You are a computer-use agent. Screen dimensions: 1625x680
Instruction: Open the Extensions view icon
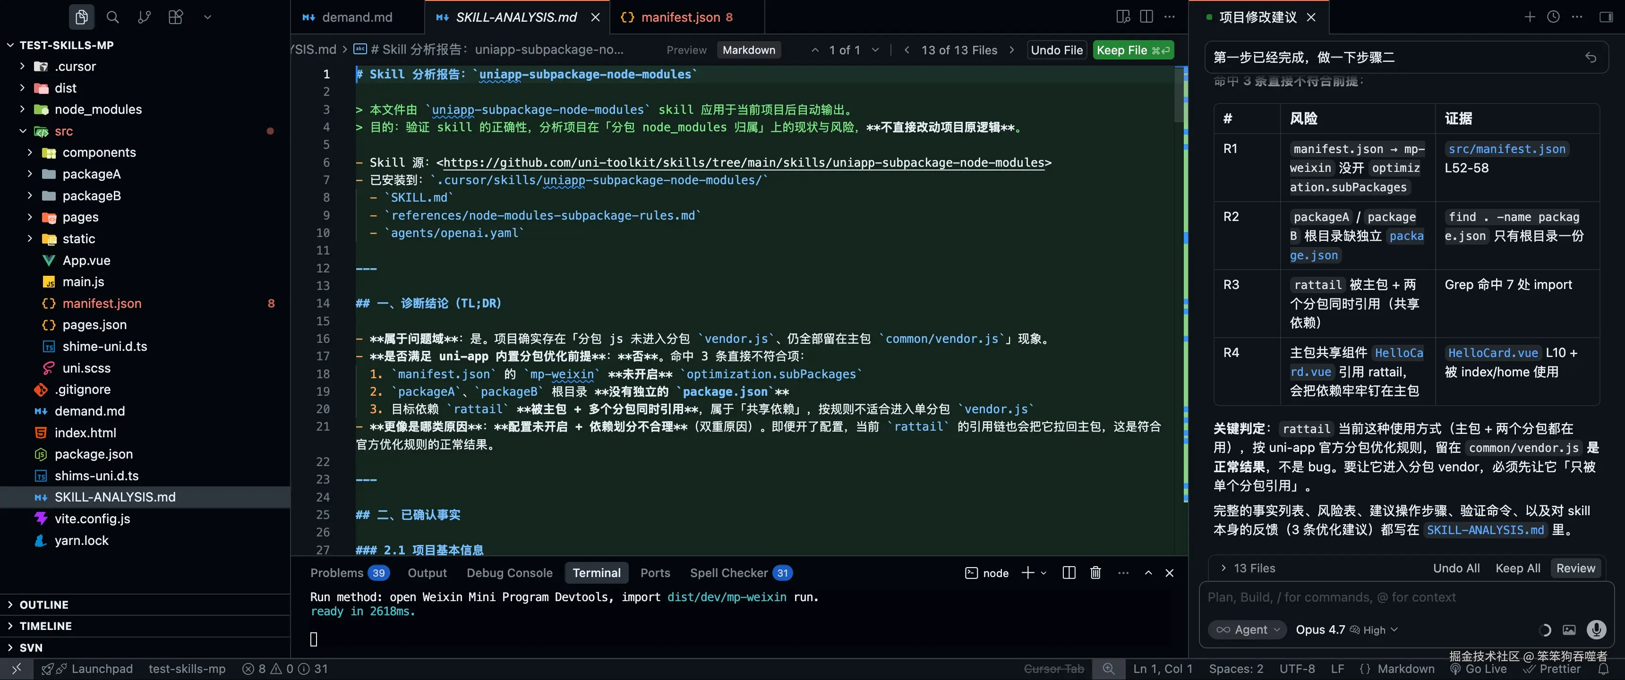pos(175,17)
